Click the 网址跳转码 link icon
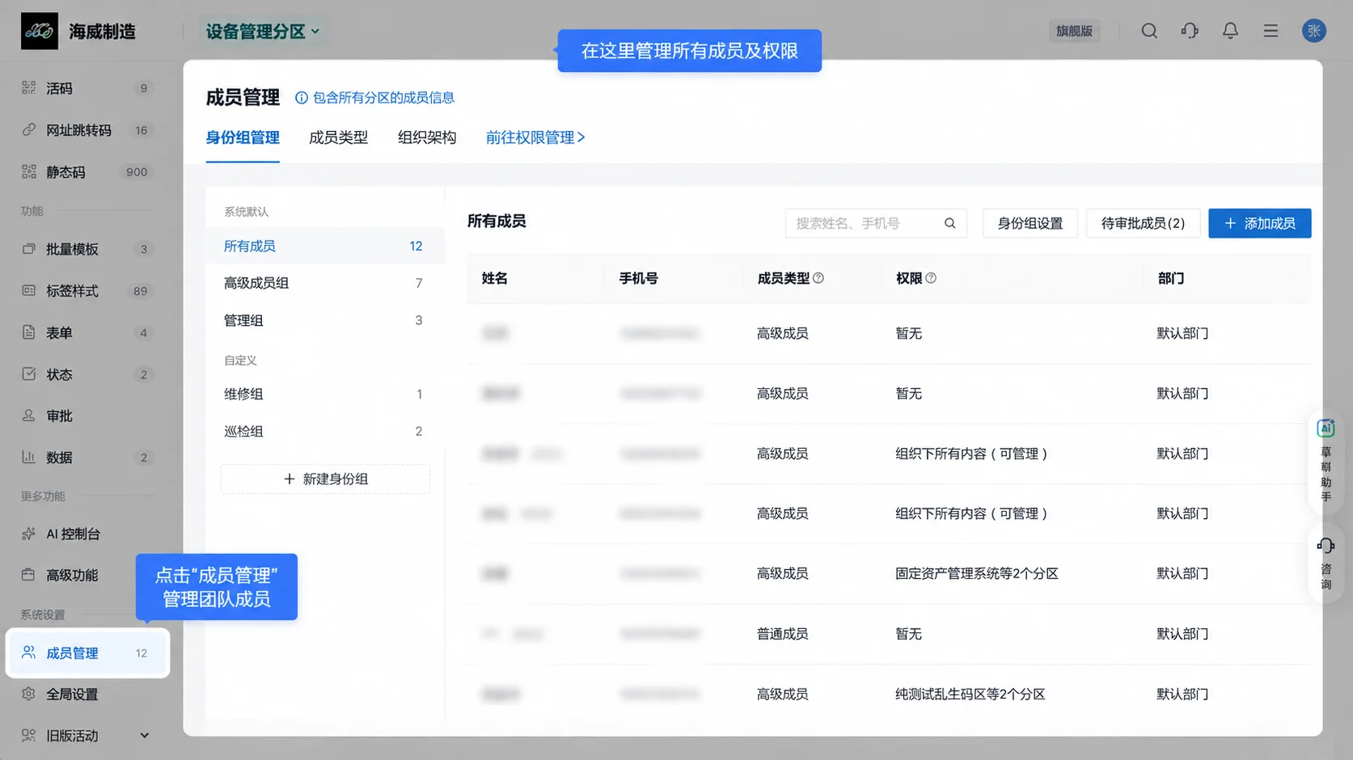 click(29, 129)
